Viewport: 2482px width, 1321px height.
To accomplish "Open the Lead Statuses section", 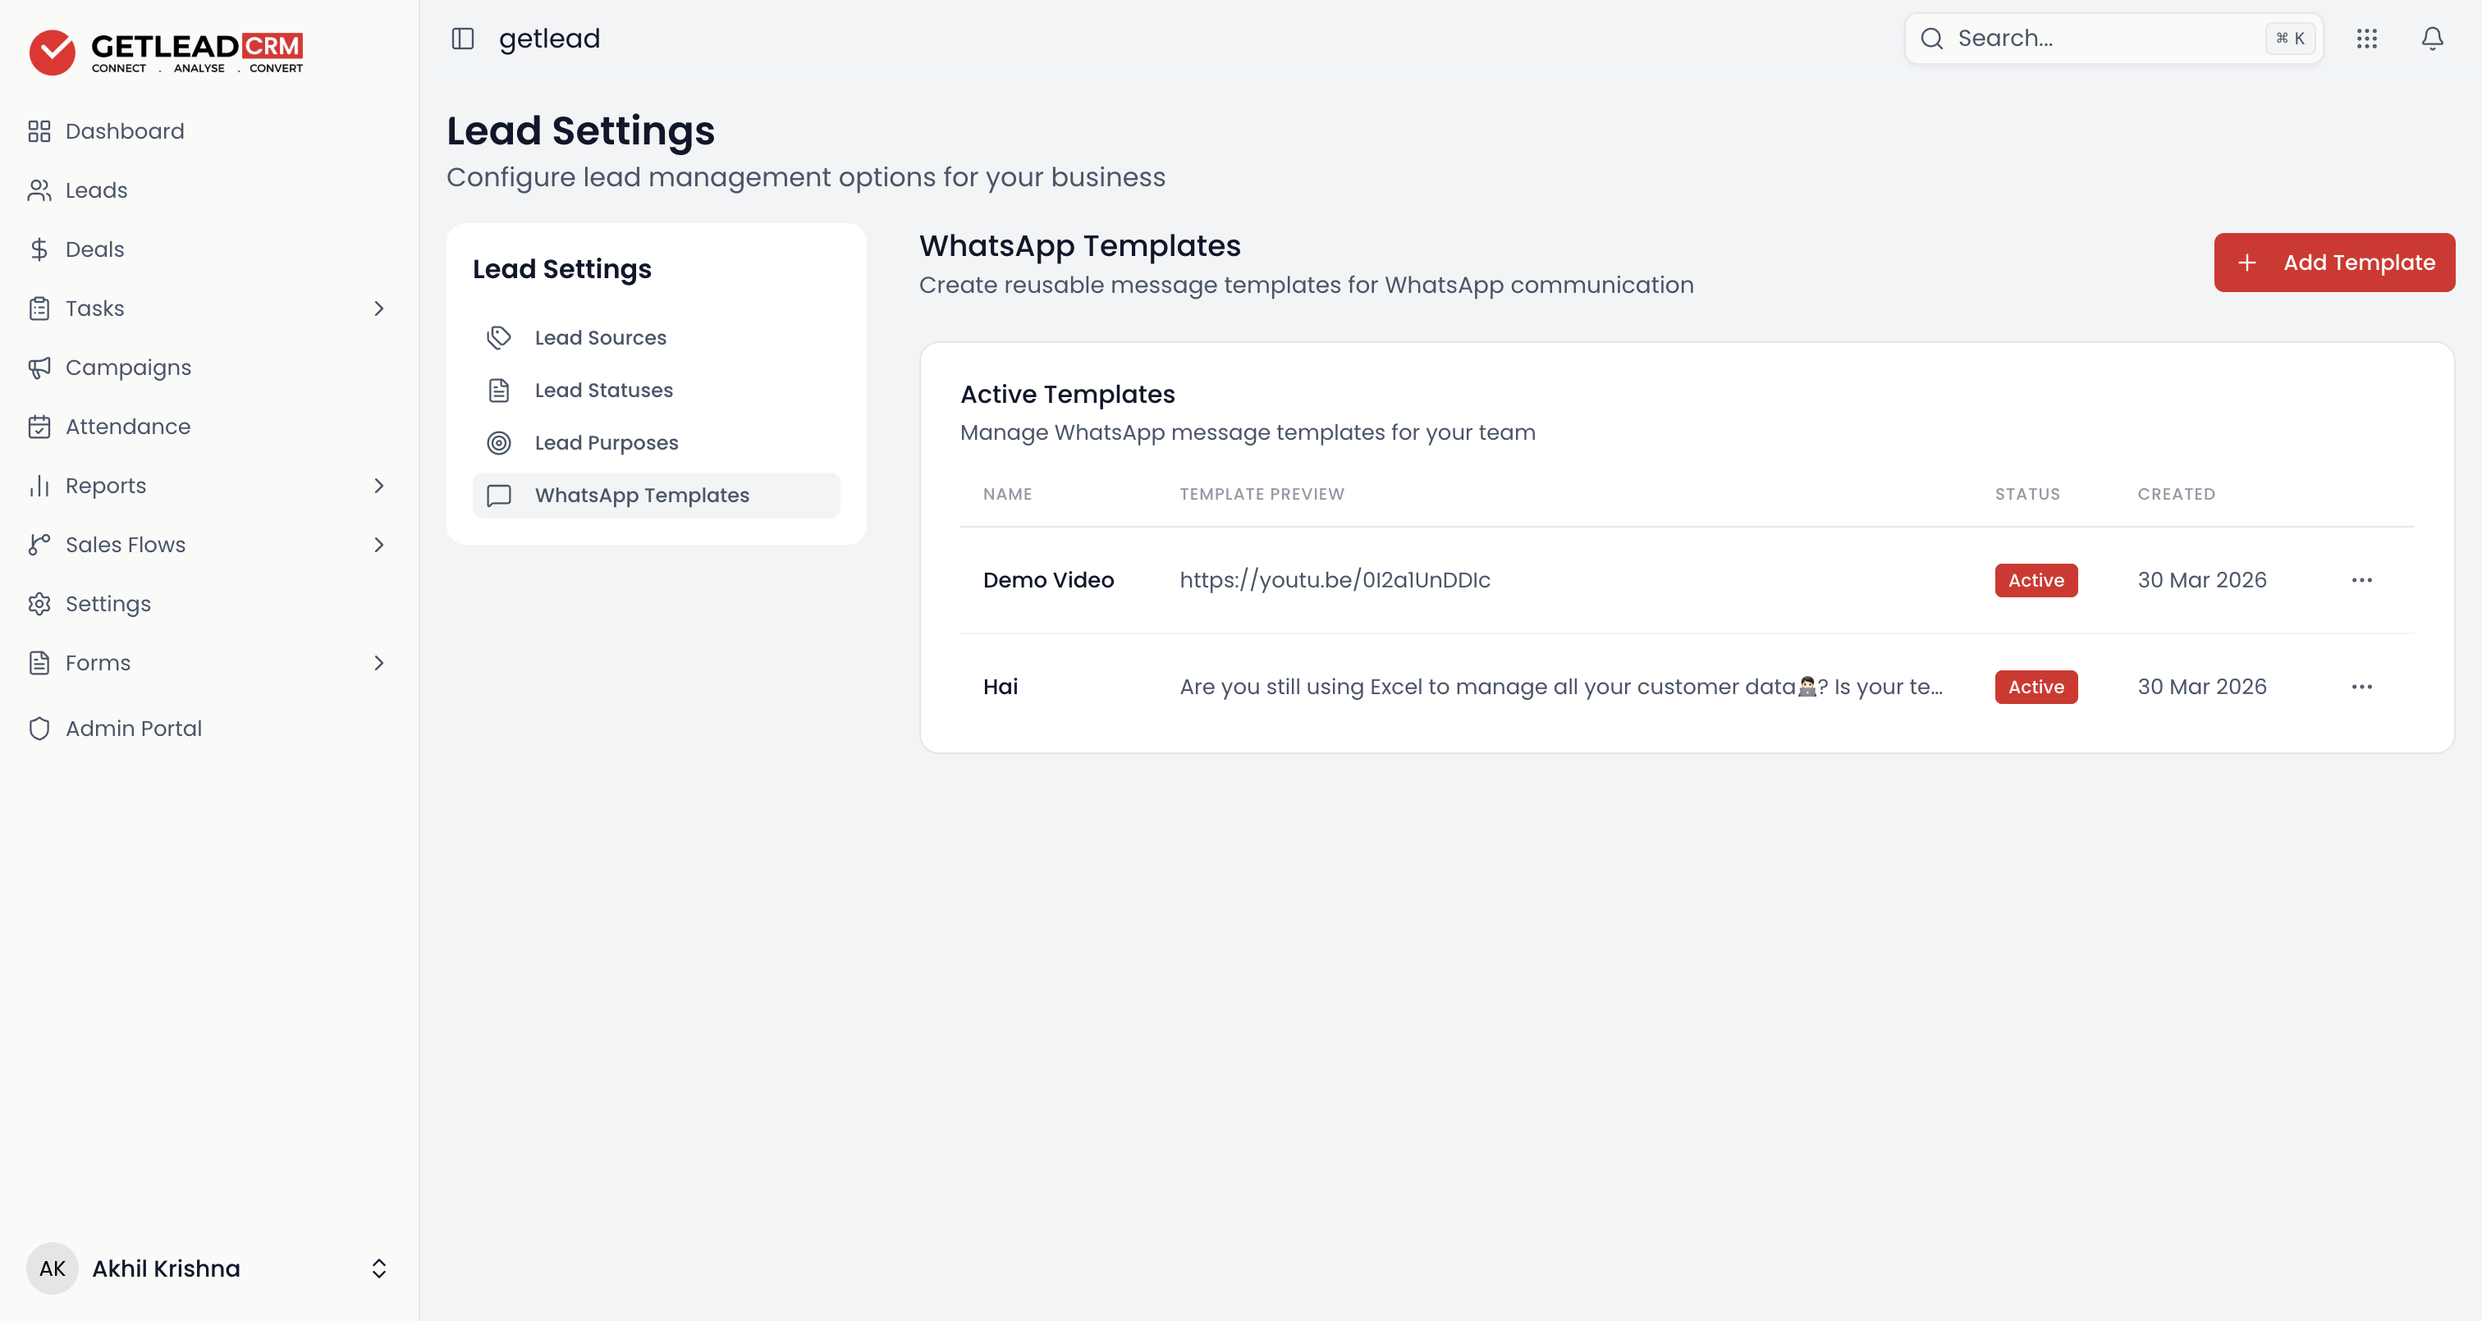I will [656, 391].
